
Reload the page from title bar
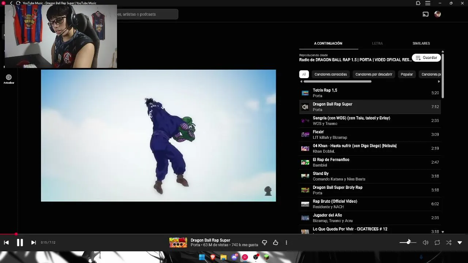(x=18, y=3)
